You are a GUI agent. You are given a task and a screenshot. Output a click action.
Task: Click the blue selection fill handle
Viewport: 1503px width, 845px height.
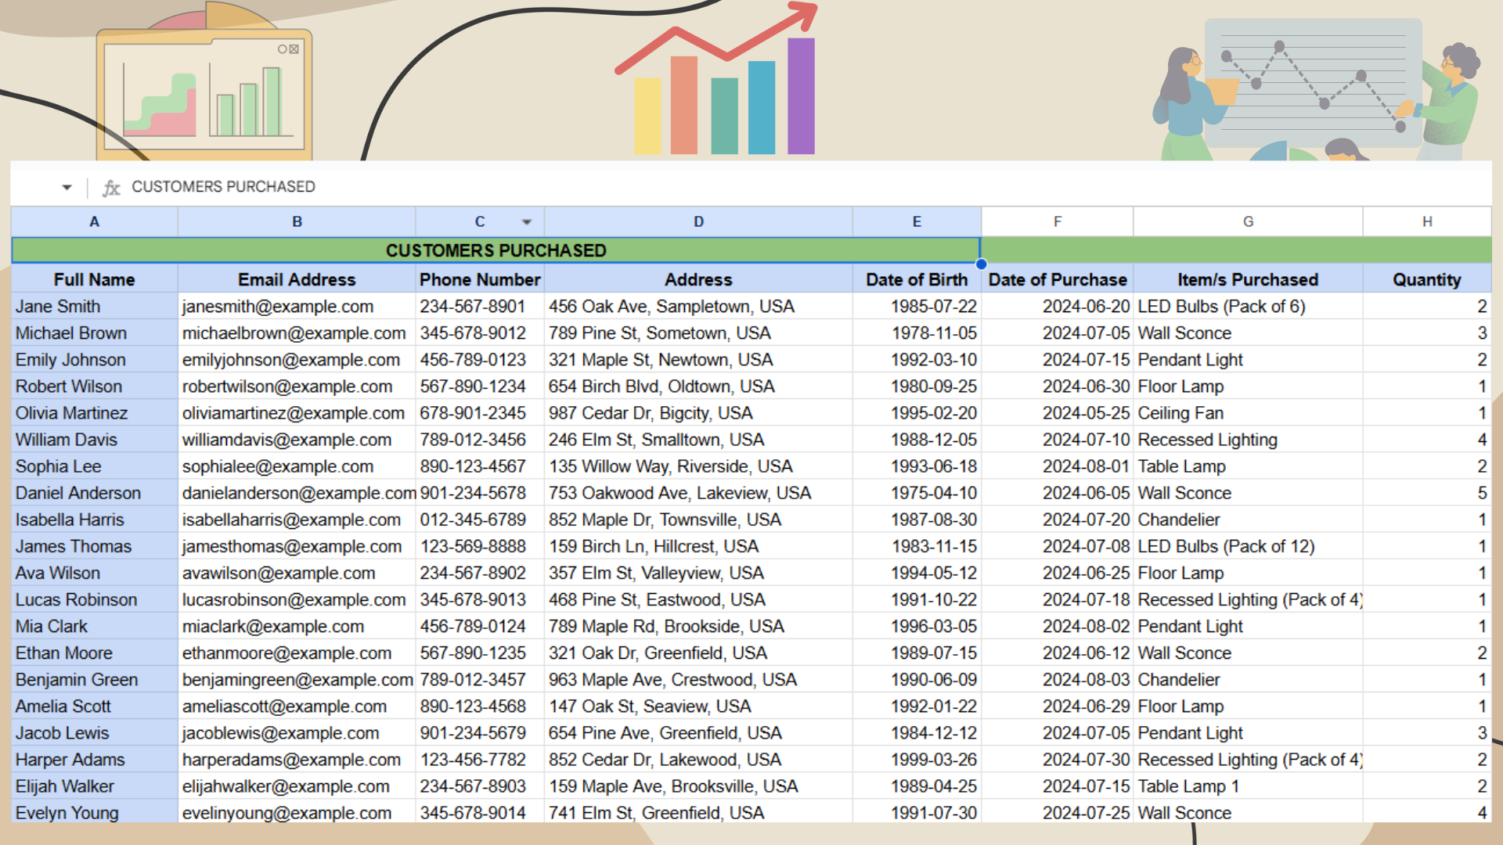pos(981,264)
